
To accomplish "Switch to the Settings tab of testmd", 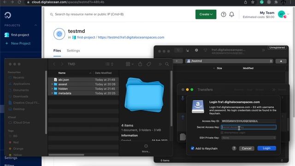I will pos(73,51).
